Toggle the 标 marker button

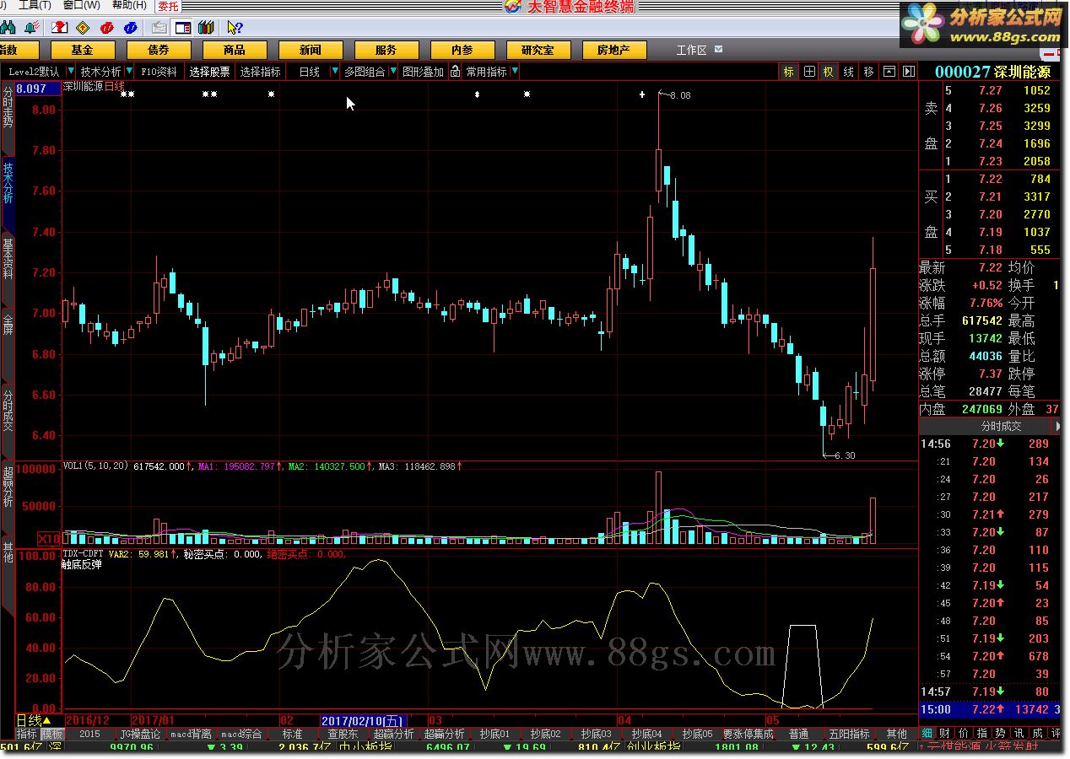[788, 72]
